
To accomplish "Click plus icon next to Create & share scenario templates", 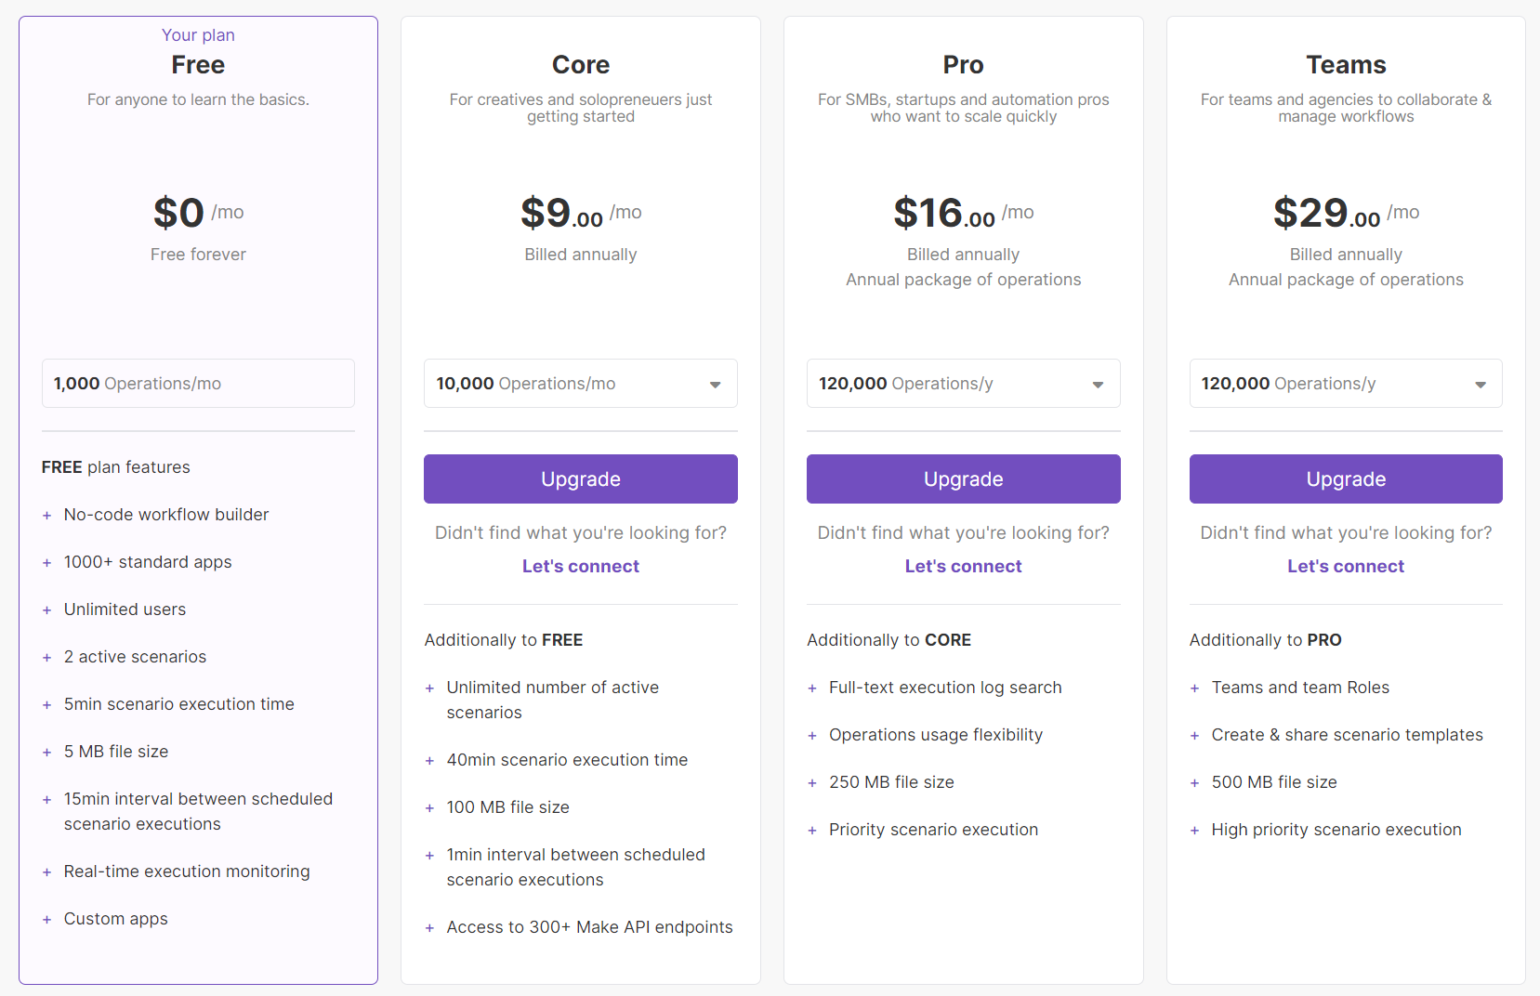I will [x=1194, y=736].
